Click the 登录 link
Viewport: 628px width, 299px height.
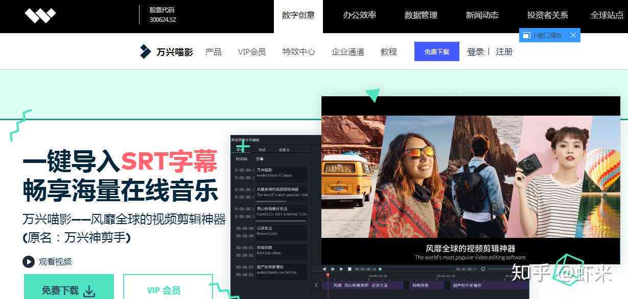(476, 51)
